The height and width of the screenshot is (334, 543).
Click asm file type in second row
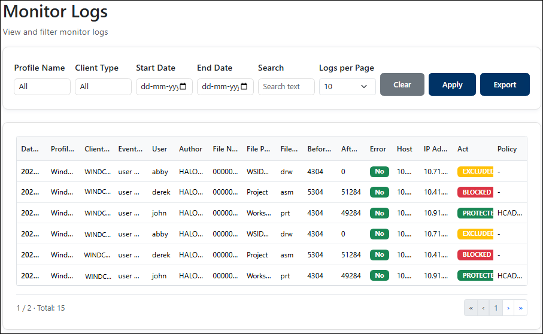tap(287, 192)
